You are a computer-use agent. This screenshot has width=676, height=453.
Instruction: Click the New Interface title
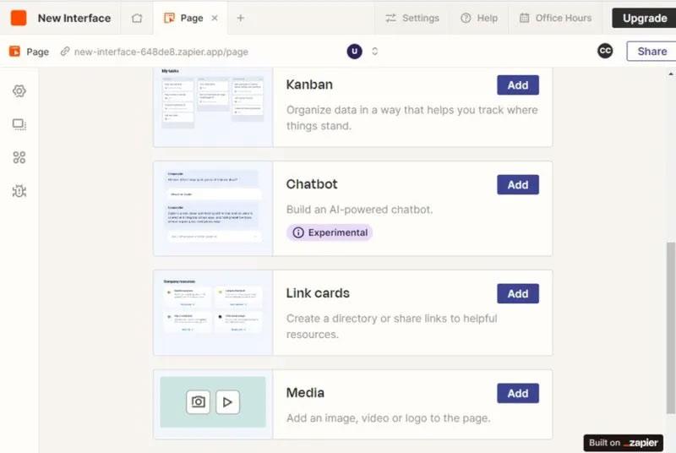(74, 18)
